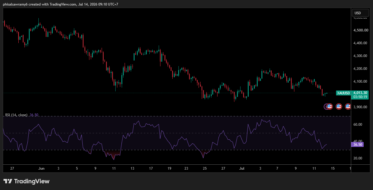Click the 20.00 RSI scale level
This screenshot has width=373, height=190.
point(358,158)
